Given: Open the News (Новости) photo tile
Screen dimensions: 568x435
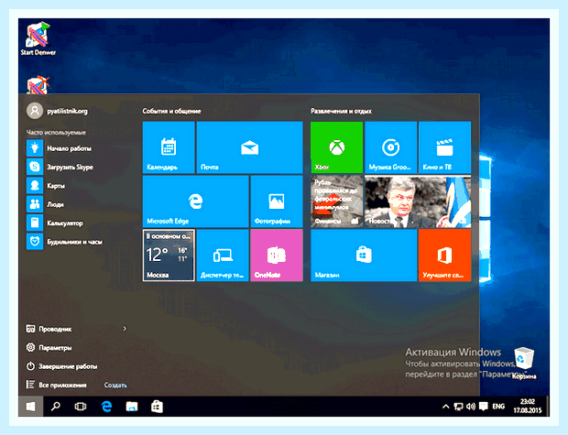Looking at the screenshot, I should (418, 201).
